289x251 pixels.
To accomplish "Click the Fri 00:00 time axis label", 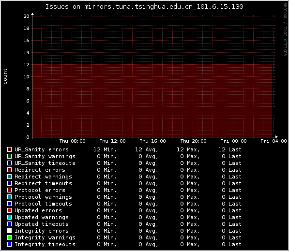I will pos(233,141).
